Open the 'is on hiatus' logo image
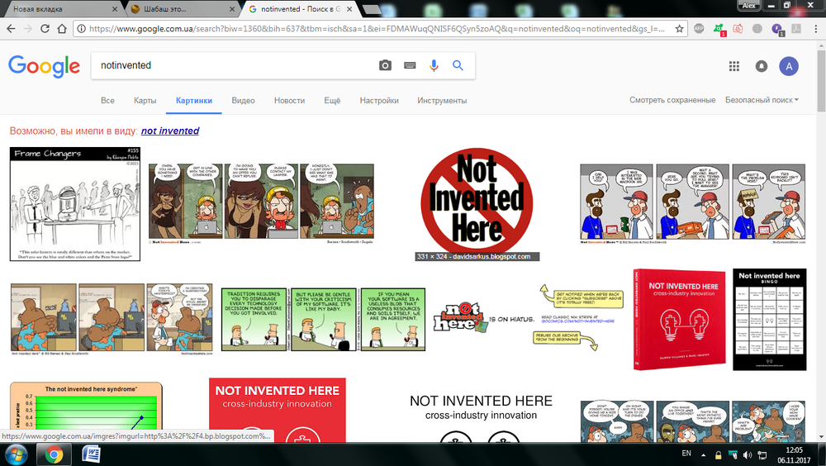The image size is (826, 466). tap(529, 320)
